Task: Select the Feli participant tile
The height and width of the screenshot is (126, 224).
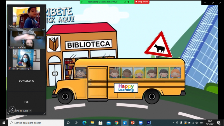Action: click(26, 102)
